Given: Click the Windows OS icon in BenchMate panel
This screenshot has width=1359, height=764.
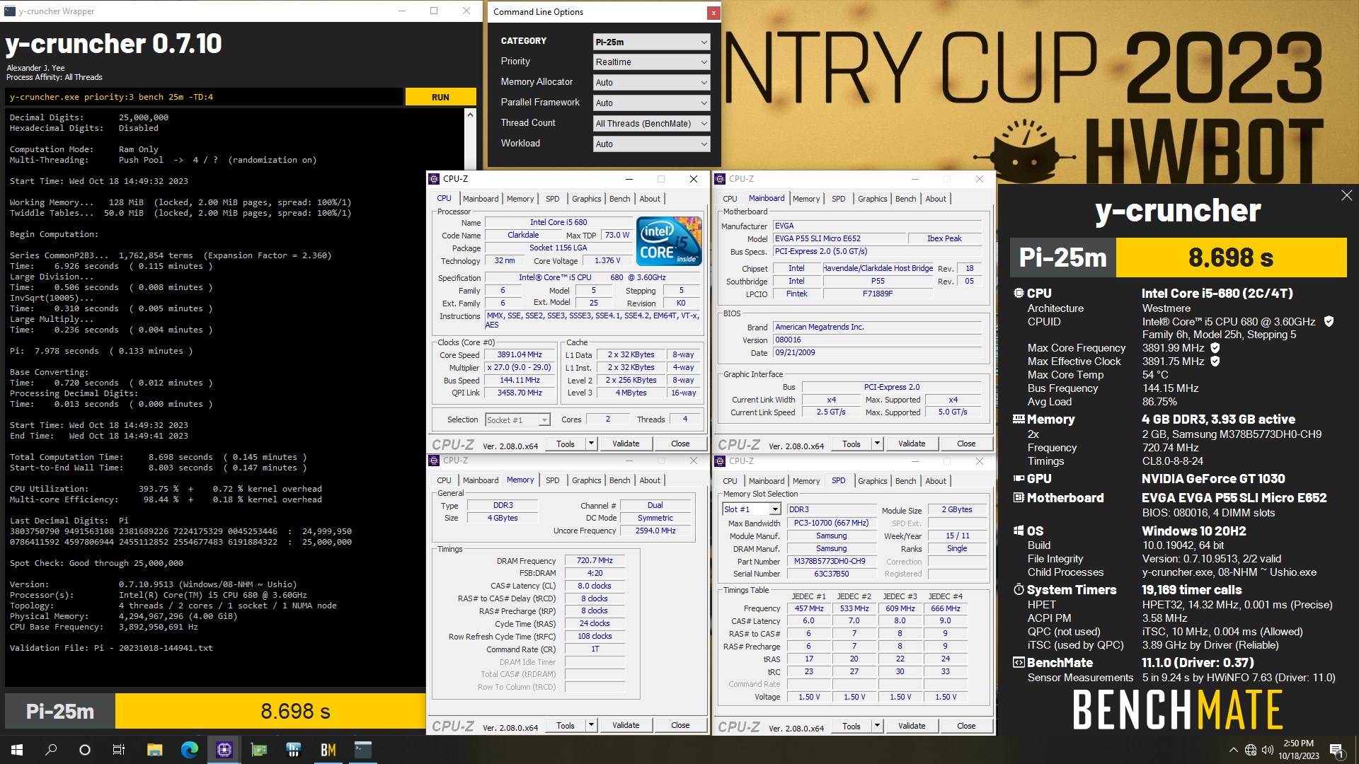Looking at the screenshot, I should click(1019, 531).
